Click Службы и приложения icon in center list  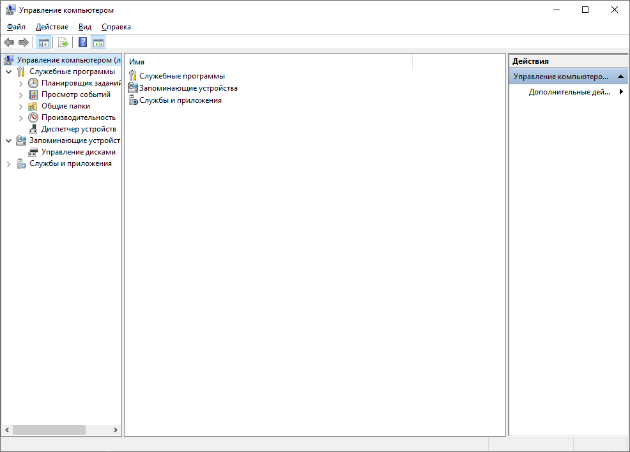[x=134, y=100]
